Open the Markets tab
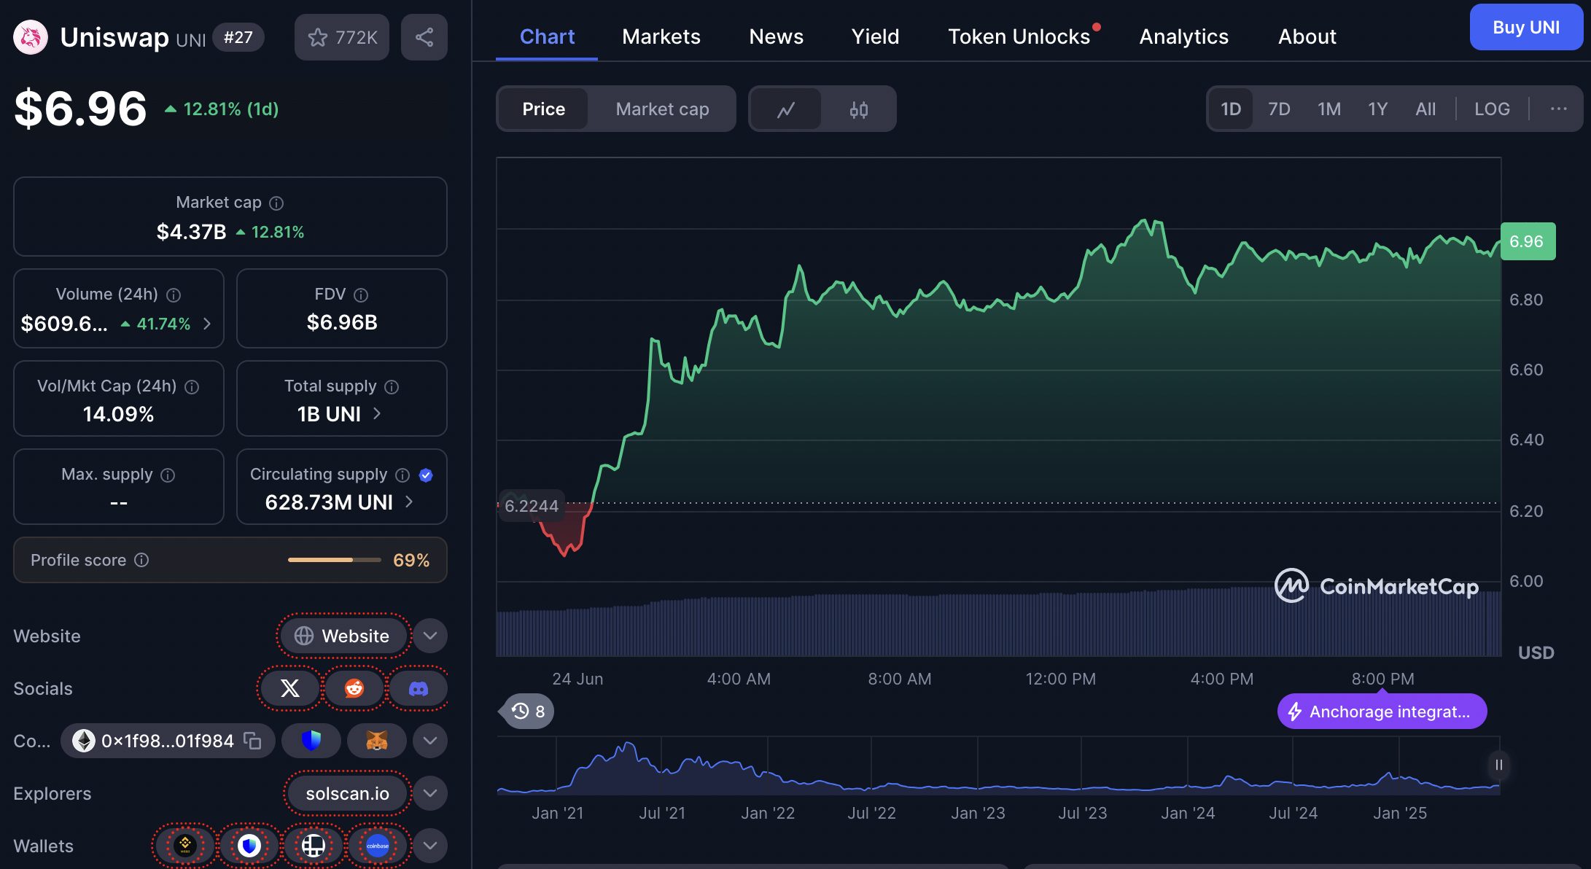Screen dimensions: 1591x869 point(661,36)
